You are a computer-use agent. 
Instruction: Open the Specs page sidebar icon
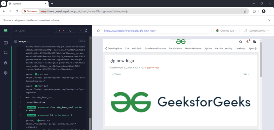(5, 43)
